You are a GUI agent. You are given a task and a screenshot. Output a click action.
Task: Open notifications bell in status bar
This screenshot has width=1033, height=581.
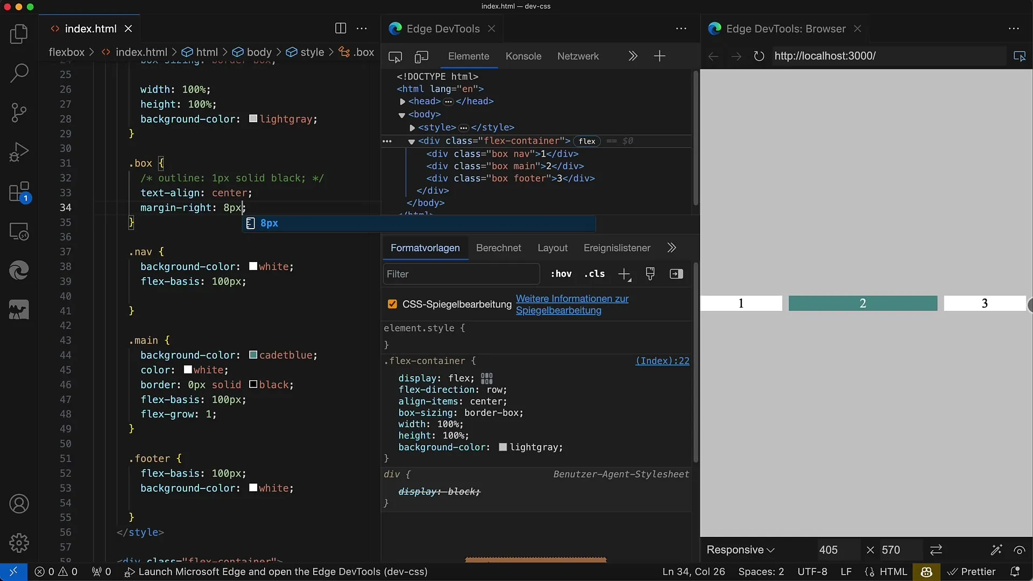[1015, 572]
